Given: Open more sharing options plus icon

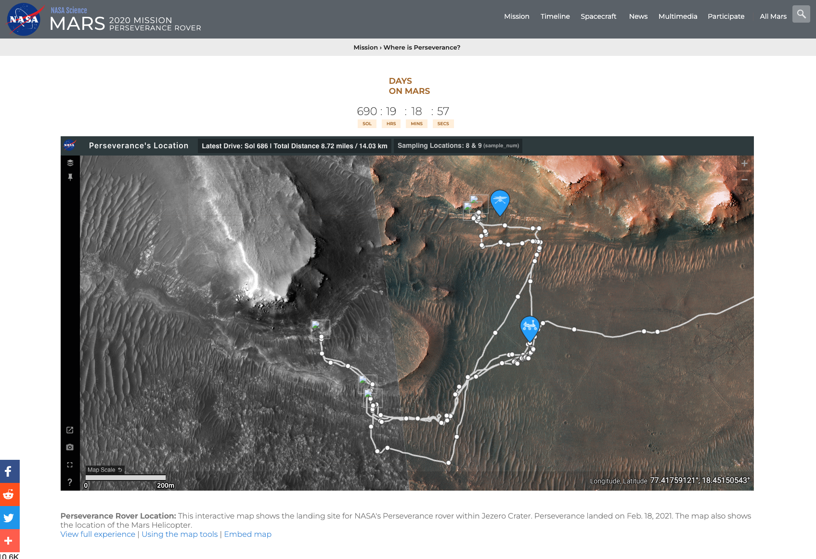Looking at the screenshot, I should coord(10,541).
